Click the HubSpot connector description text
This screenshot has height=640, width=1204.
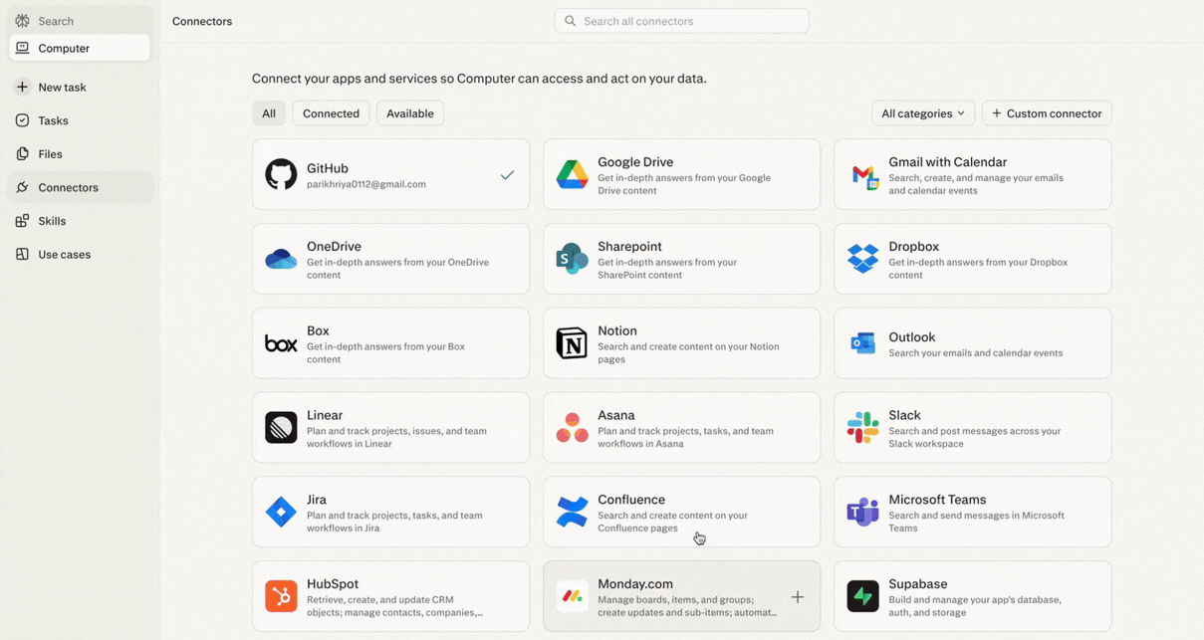pos(395,606)
